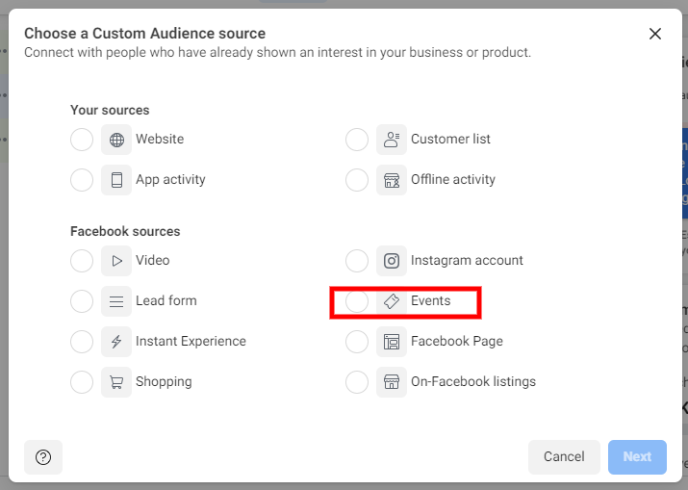Click the Instant Experience label text
The height and width of the screenshot is (490, 688).
[x=191, y=342]
